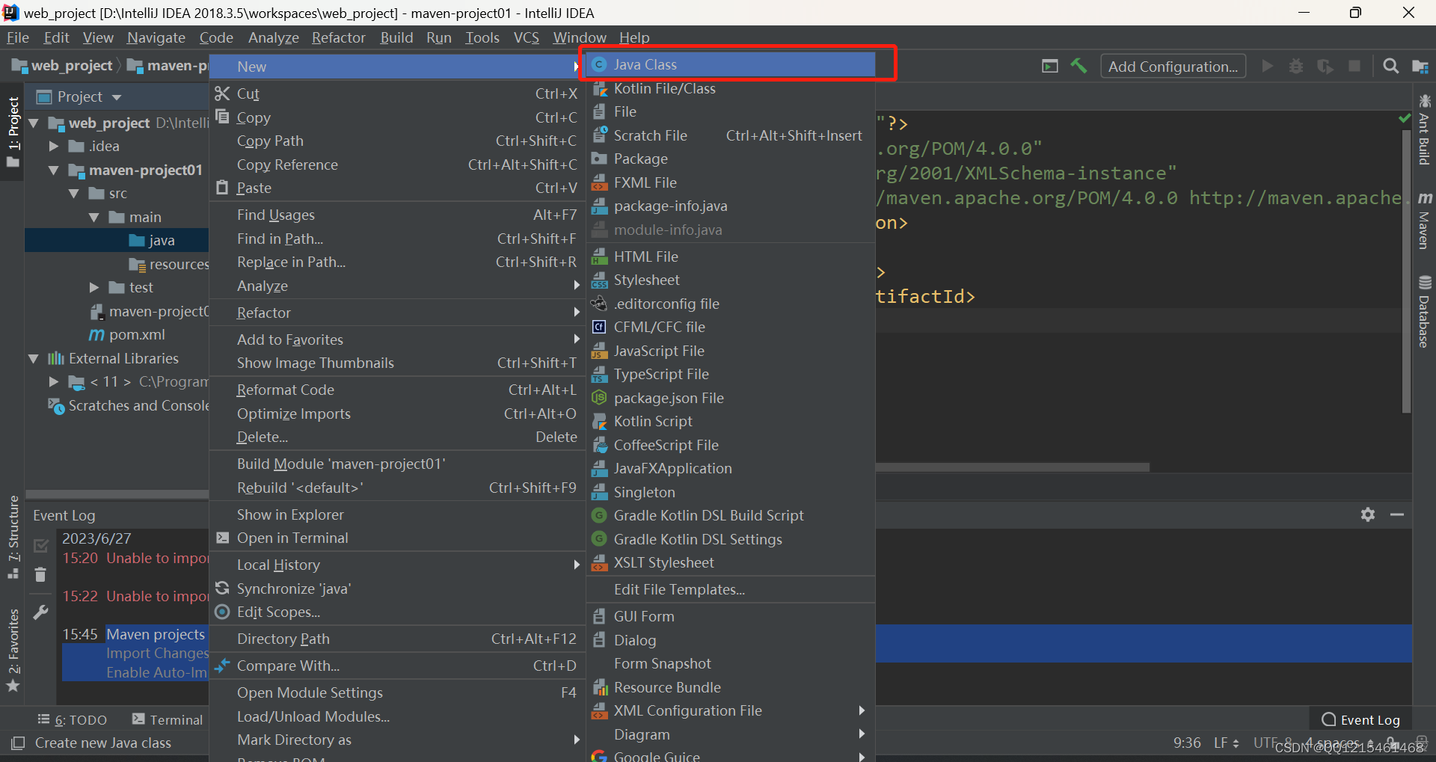Click the Mark all as read checkmark icon
The image size is (1436, 762).
(40, 546)
